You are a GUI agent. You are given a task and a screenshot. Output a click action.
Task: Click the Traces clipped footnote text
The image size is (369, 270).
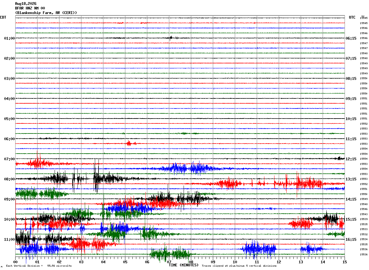coord(239,266)
